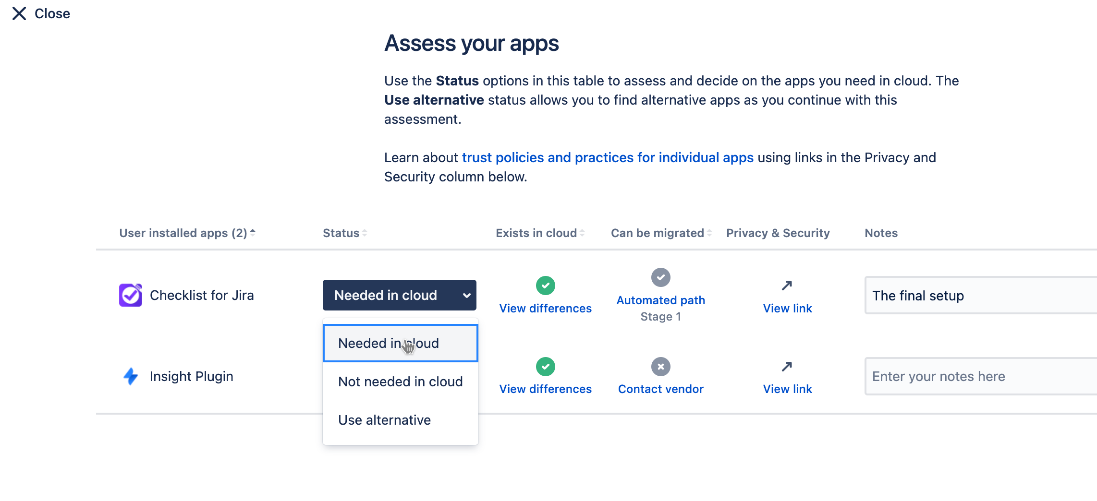Click external link arrow for Checklist for Jira
This screenshot has height=501, width=1097.
click(787, 286)
